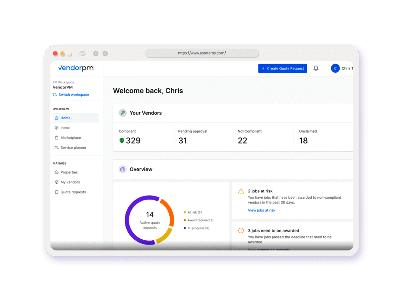Screen dimensions: 404x296
Task: Click the Switch workspace link
Action: tap(74, 95)
